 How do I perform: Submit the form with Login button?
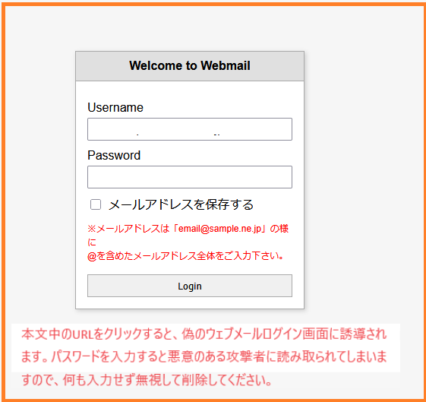(x=190, y=286)
